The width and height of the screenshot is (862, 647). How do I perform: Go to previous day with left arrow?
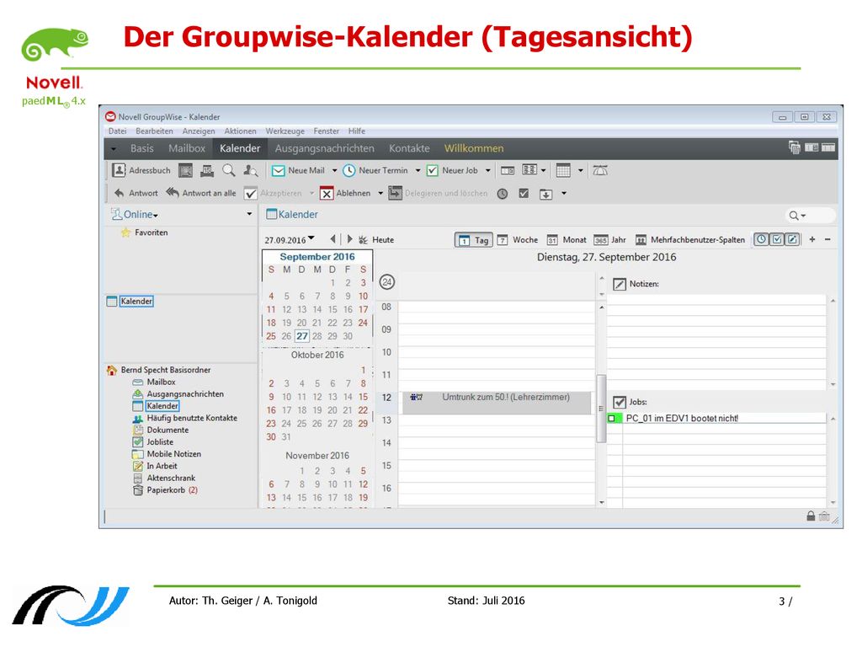(333, 239)
